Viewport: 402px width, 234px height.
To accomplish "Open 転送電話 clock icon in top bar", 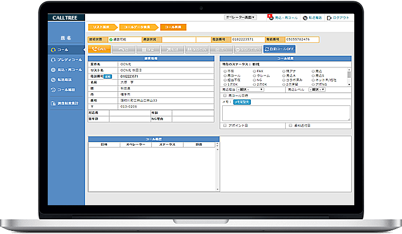I will pyautogui.click(x=305, y=18).
